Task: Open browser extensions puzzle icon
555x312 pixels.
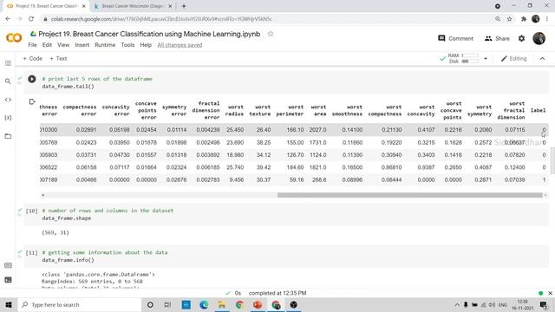Action: (x=524, y=19)
